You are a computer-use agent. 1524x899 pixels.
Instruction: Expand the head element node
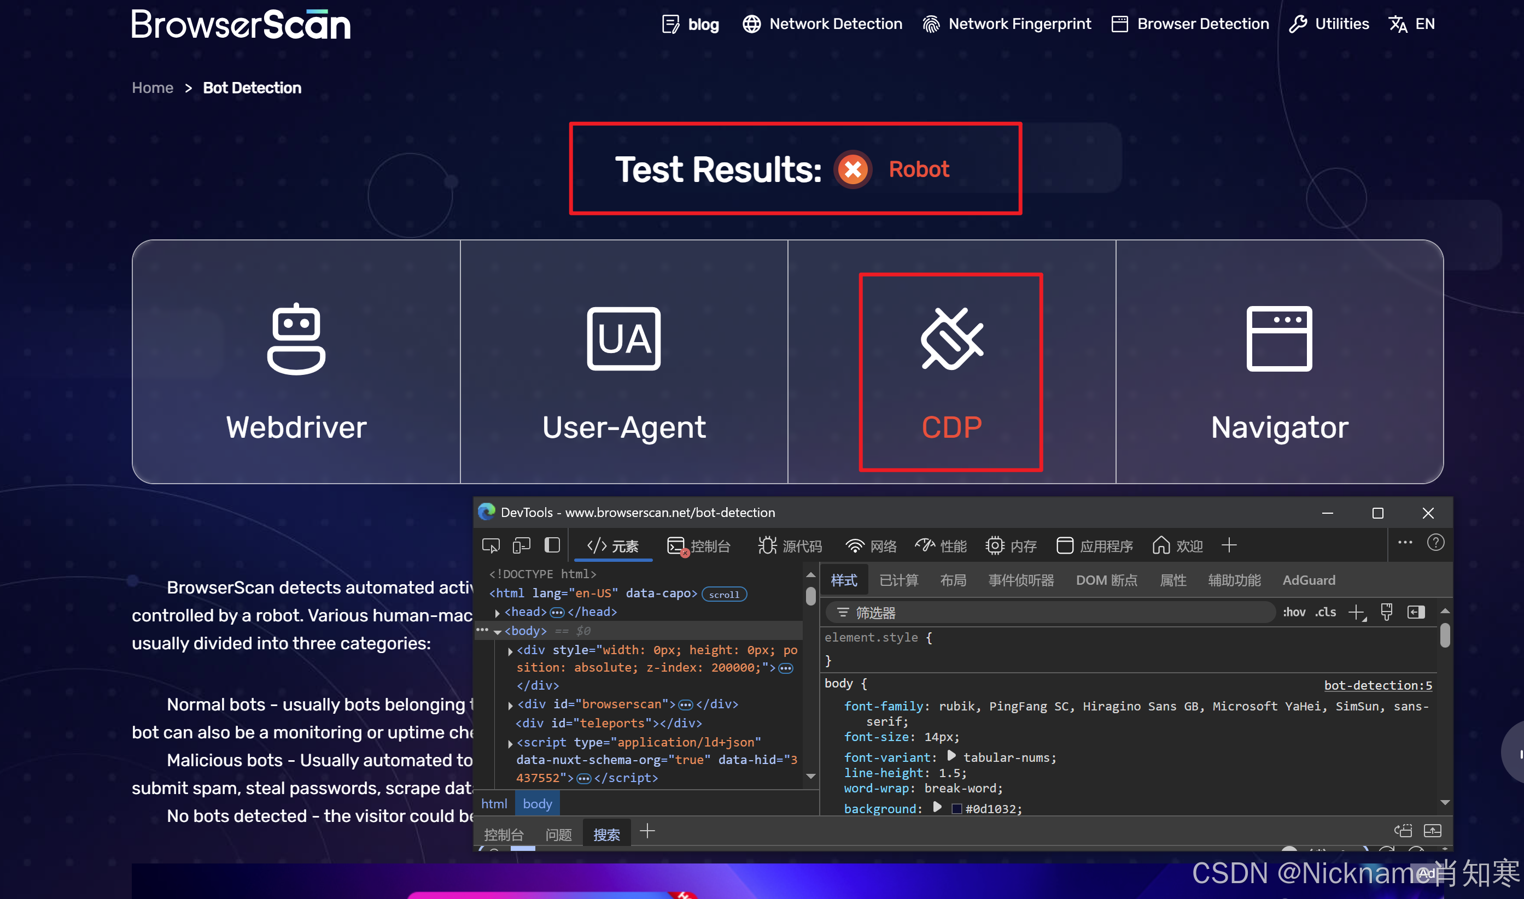pos(498,613)
